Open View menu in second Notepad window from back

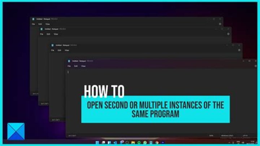[56, 34]
